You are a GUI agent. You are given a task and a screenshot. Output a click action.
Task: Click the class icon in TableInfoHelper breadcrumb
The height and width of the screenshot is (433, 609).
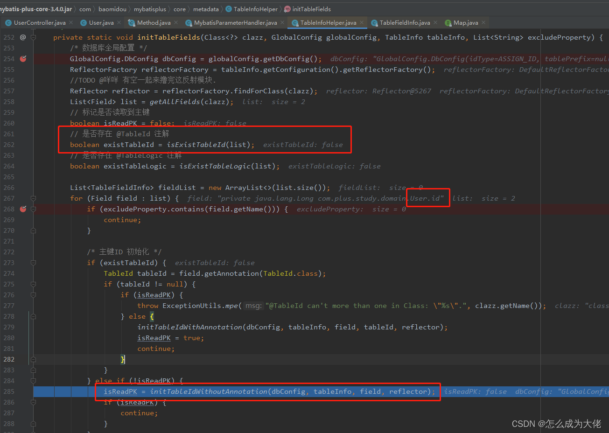point(229,9)
